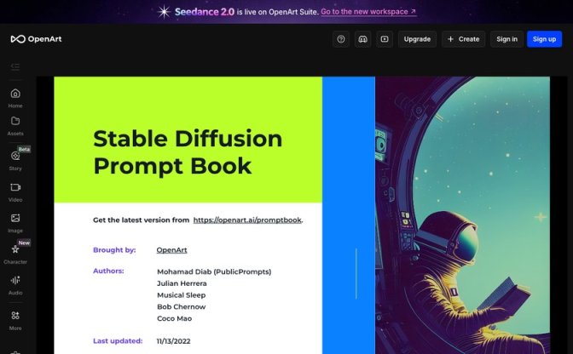The image size is (573, 354).
Task: Open the help question mark icon
Action: click(x=341, y=39)
